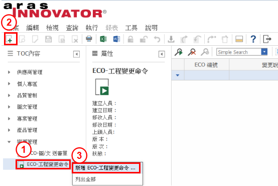Choose 列出全部 in the context menu

point(85,179)
